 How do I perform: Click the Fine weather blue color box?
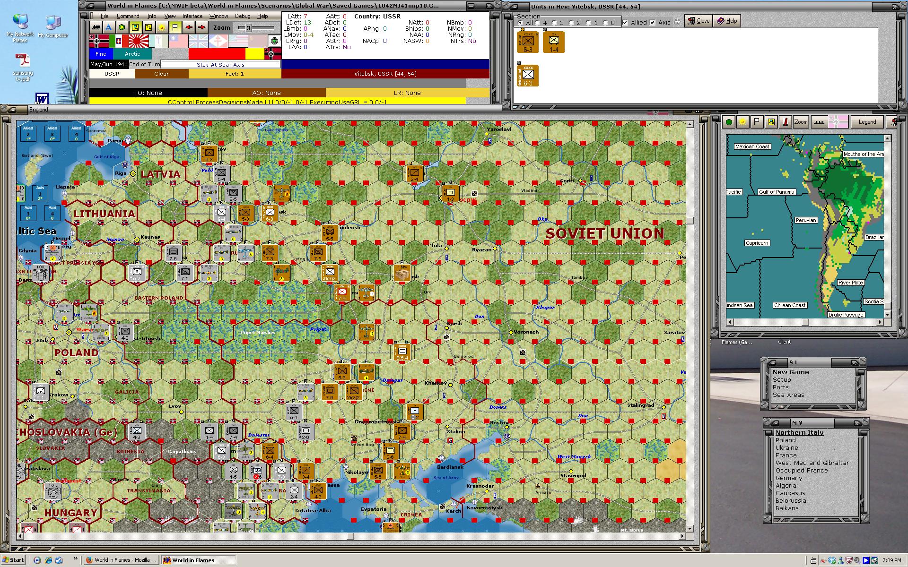point(101,54)
